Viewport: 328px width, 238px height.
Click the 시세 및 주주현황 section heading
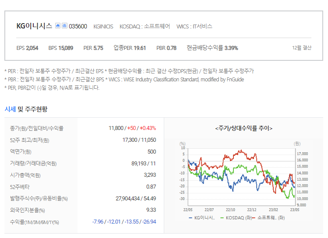click(26, 109)
